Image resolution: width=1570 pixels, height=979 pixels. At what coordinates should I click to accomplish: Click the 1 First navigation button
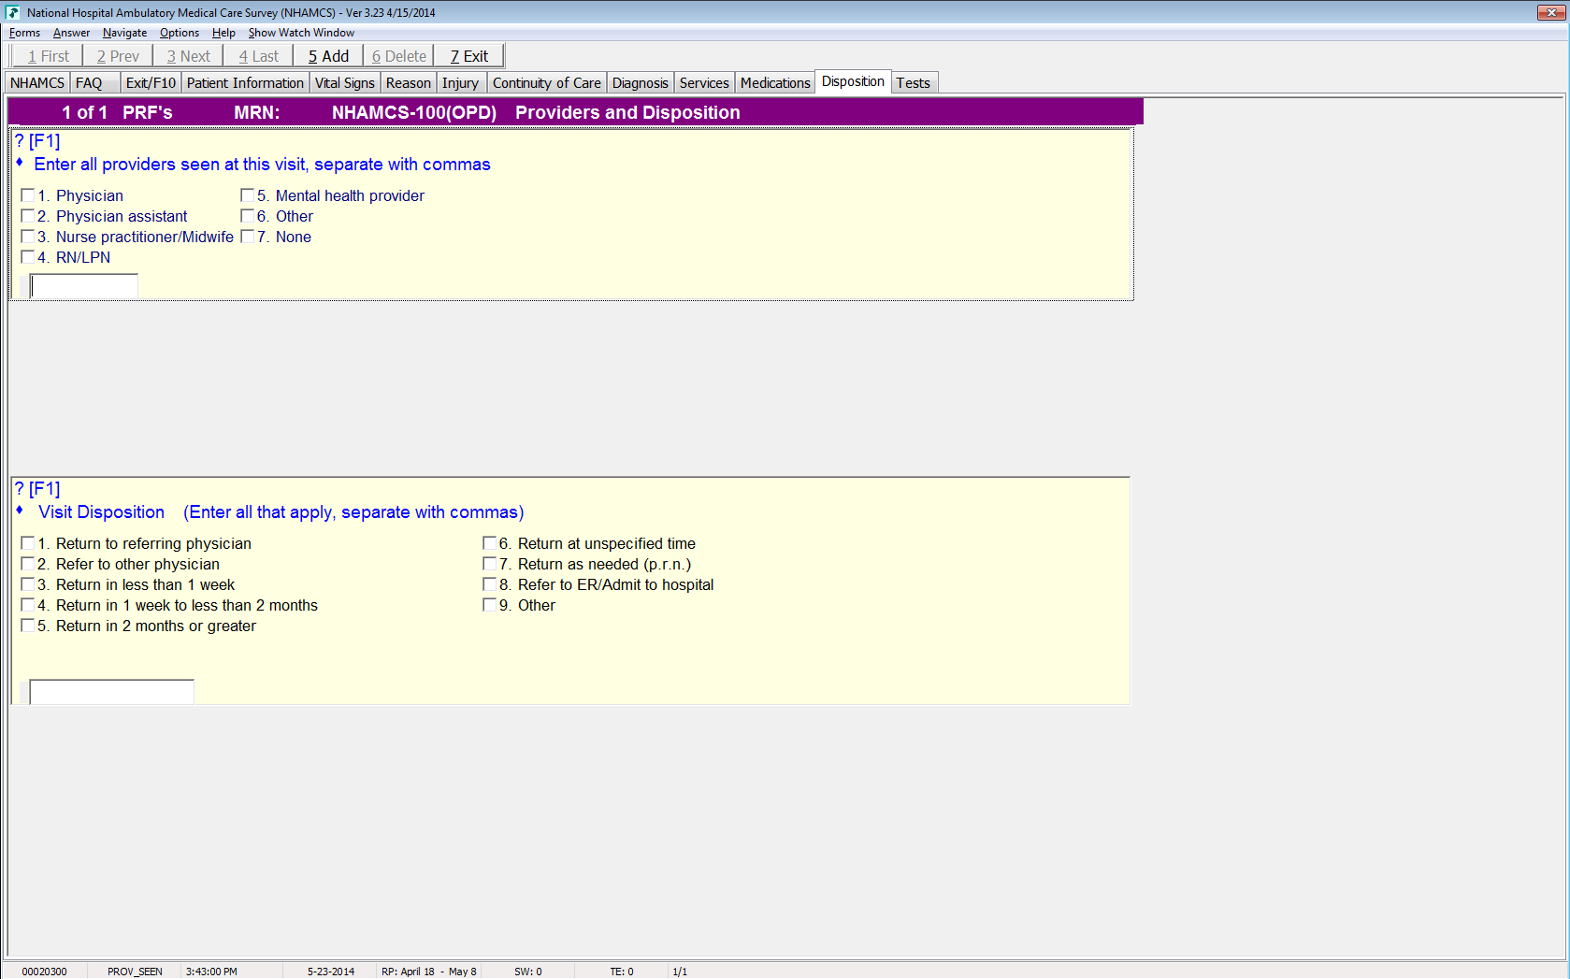(48, 56)
